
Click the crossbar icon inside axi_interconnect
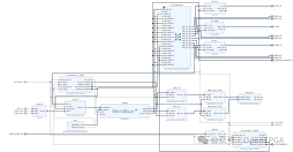pos(178,37)
